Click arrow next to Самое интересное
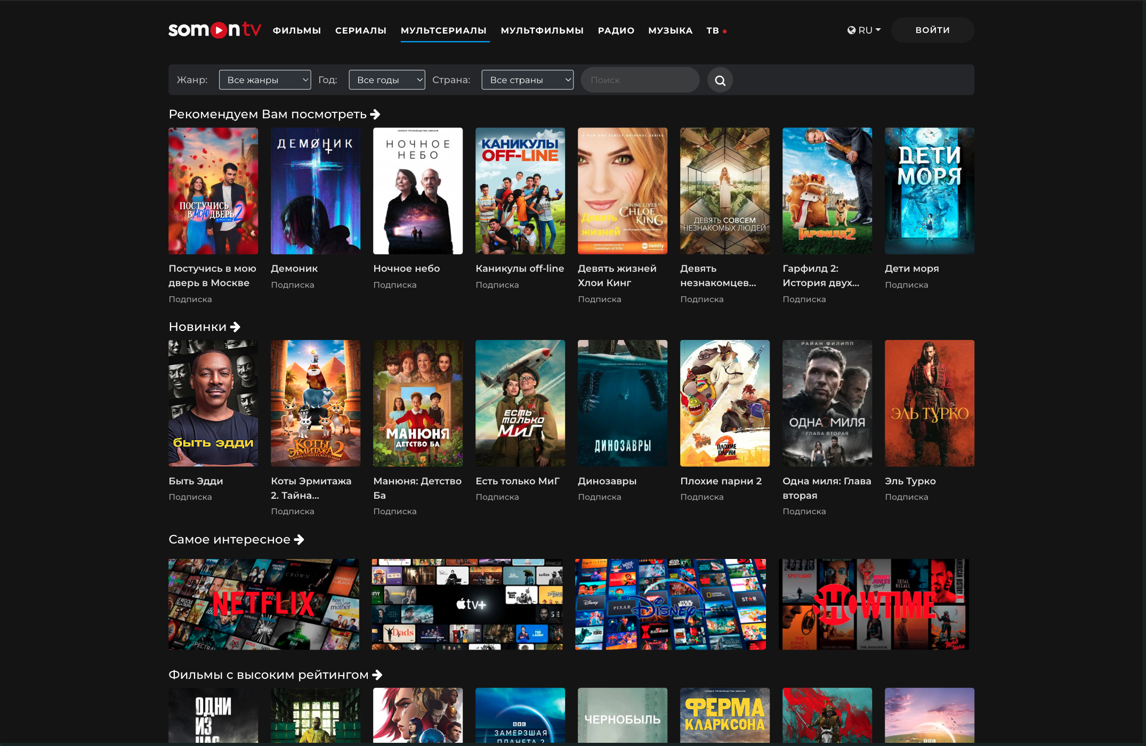 299,540
